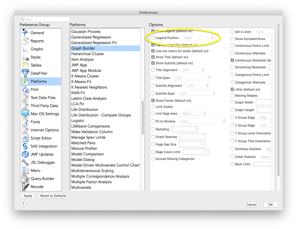
Task: Open the Subtitle Alignment dropdown
Action: coord(197,86)
